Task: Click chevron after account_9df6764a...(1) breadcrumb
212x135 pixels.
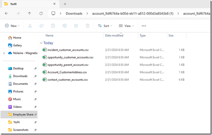Action: (x=178, y=14)
